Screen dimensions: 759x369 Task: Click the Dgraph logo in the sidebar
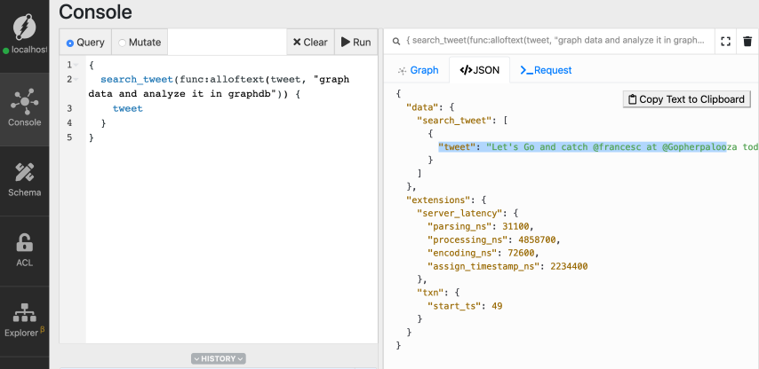(24, 27)
